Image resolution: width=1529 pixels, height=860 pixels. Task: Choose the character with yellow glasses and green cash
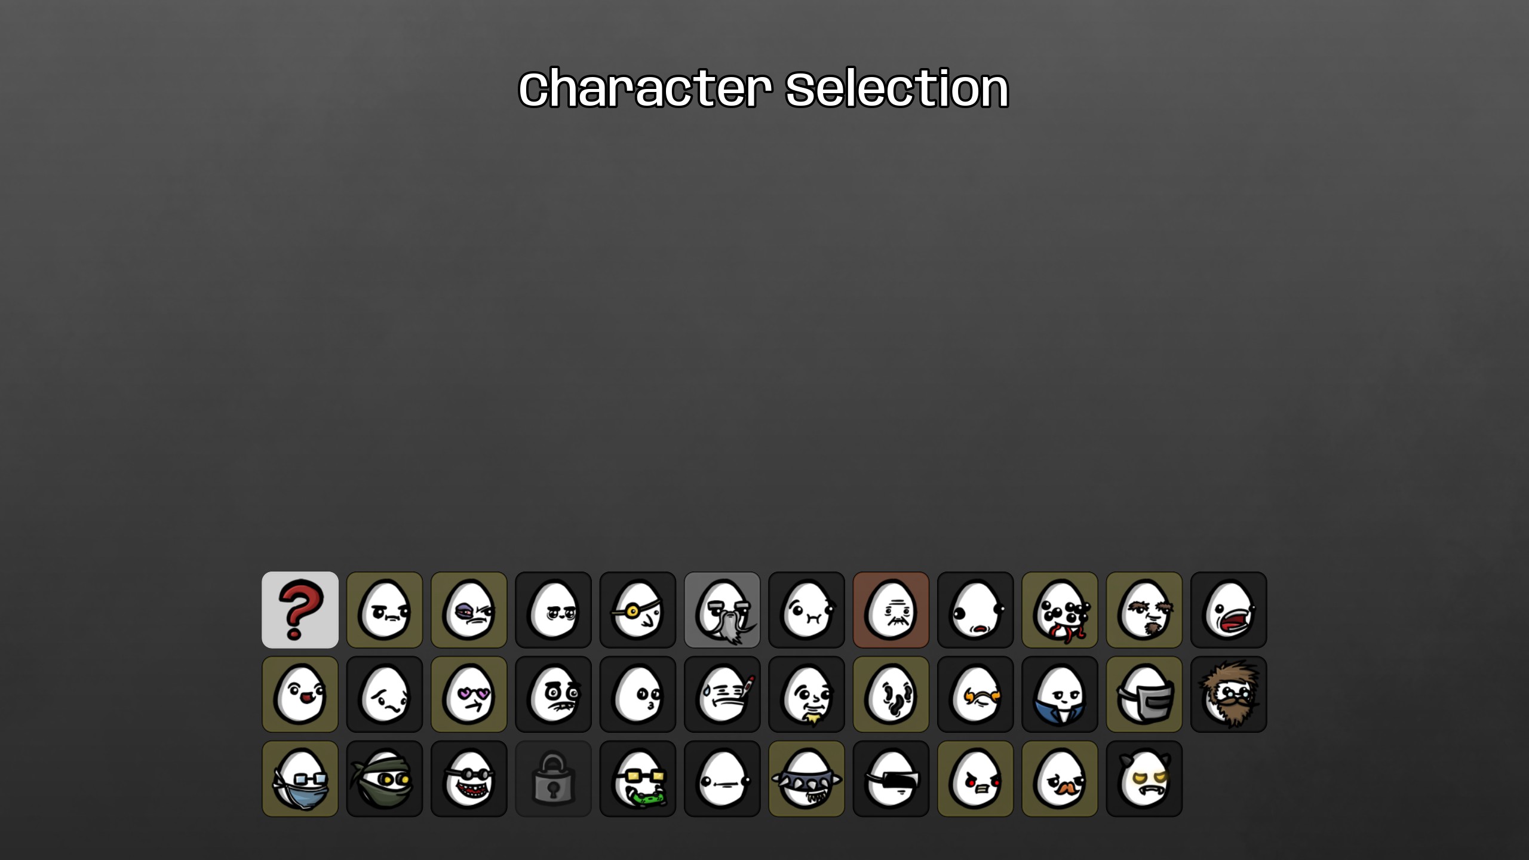[x=638, y=779]
